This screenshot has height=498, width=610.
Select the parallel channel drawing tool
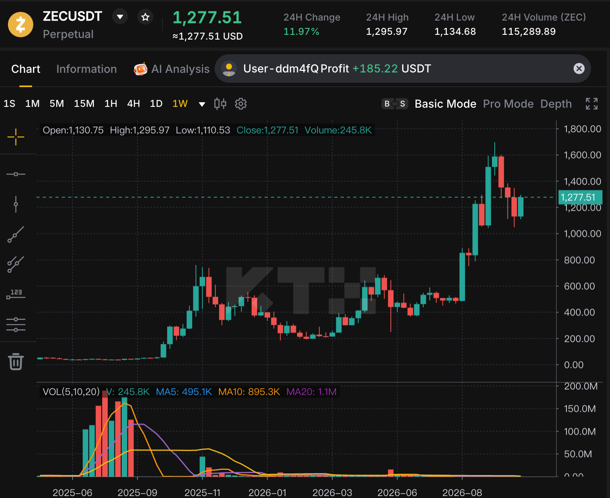(x=16, y=264)
